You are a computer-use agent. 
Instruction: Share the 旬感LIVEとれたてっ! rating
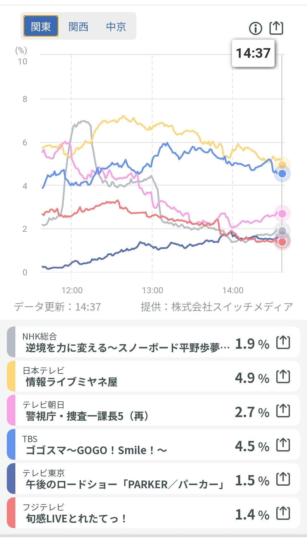pos(283,513)
